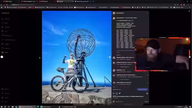
Task: Close the Instagram post viewer with the X
Action: tap(189, 11)
